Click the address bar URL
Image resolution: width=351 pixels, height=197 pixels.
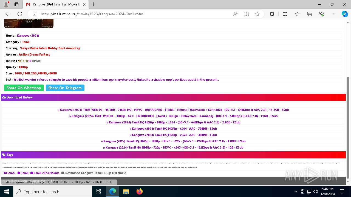pyautogui.click(x=92, y=14)
